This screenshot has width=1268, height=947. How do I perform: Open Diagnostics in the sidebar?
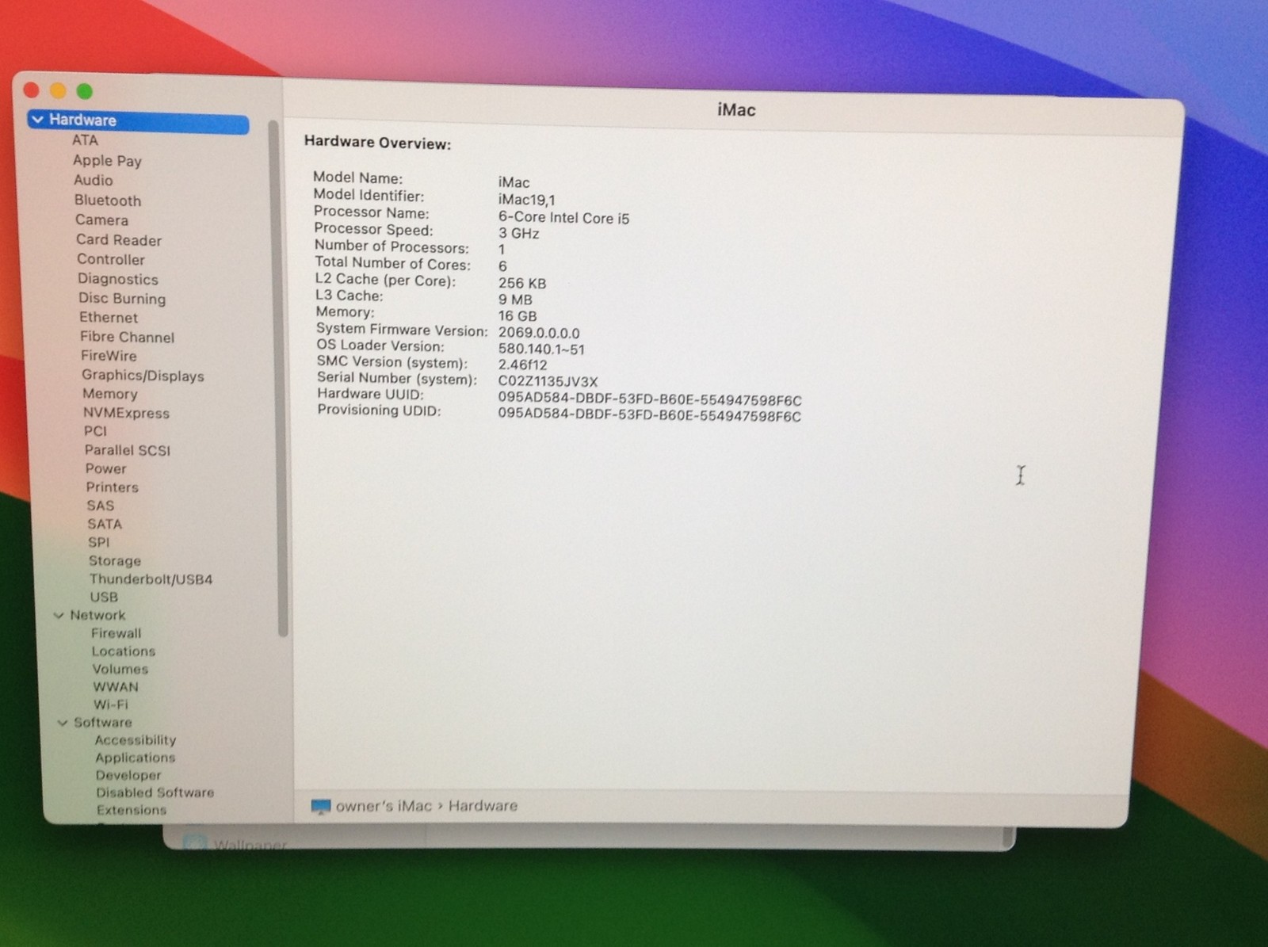coord(118,279)
